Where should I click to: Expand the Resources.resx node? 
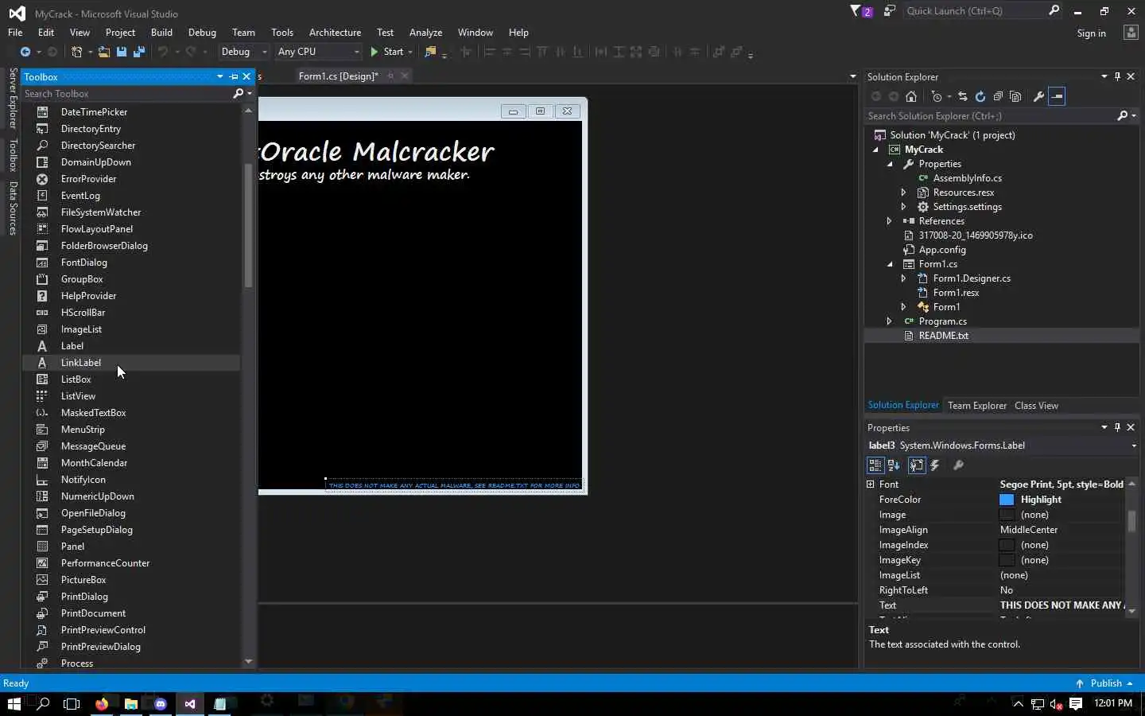[x=903, y=193]
